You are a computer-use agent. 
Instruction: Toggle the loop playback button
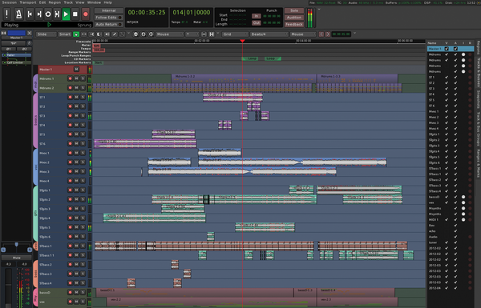pyautogui.click(x=48, y=14)
